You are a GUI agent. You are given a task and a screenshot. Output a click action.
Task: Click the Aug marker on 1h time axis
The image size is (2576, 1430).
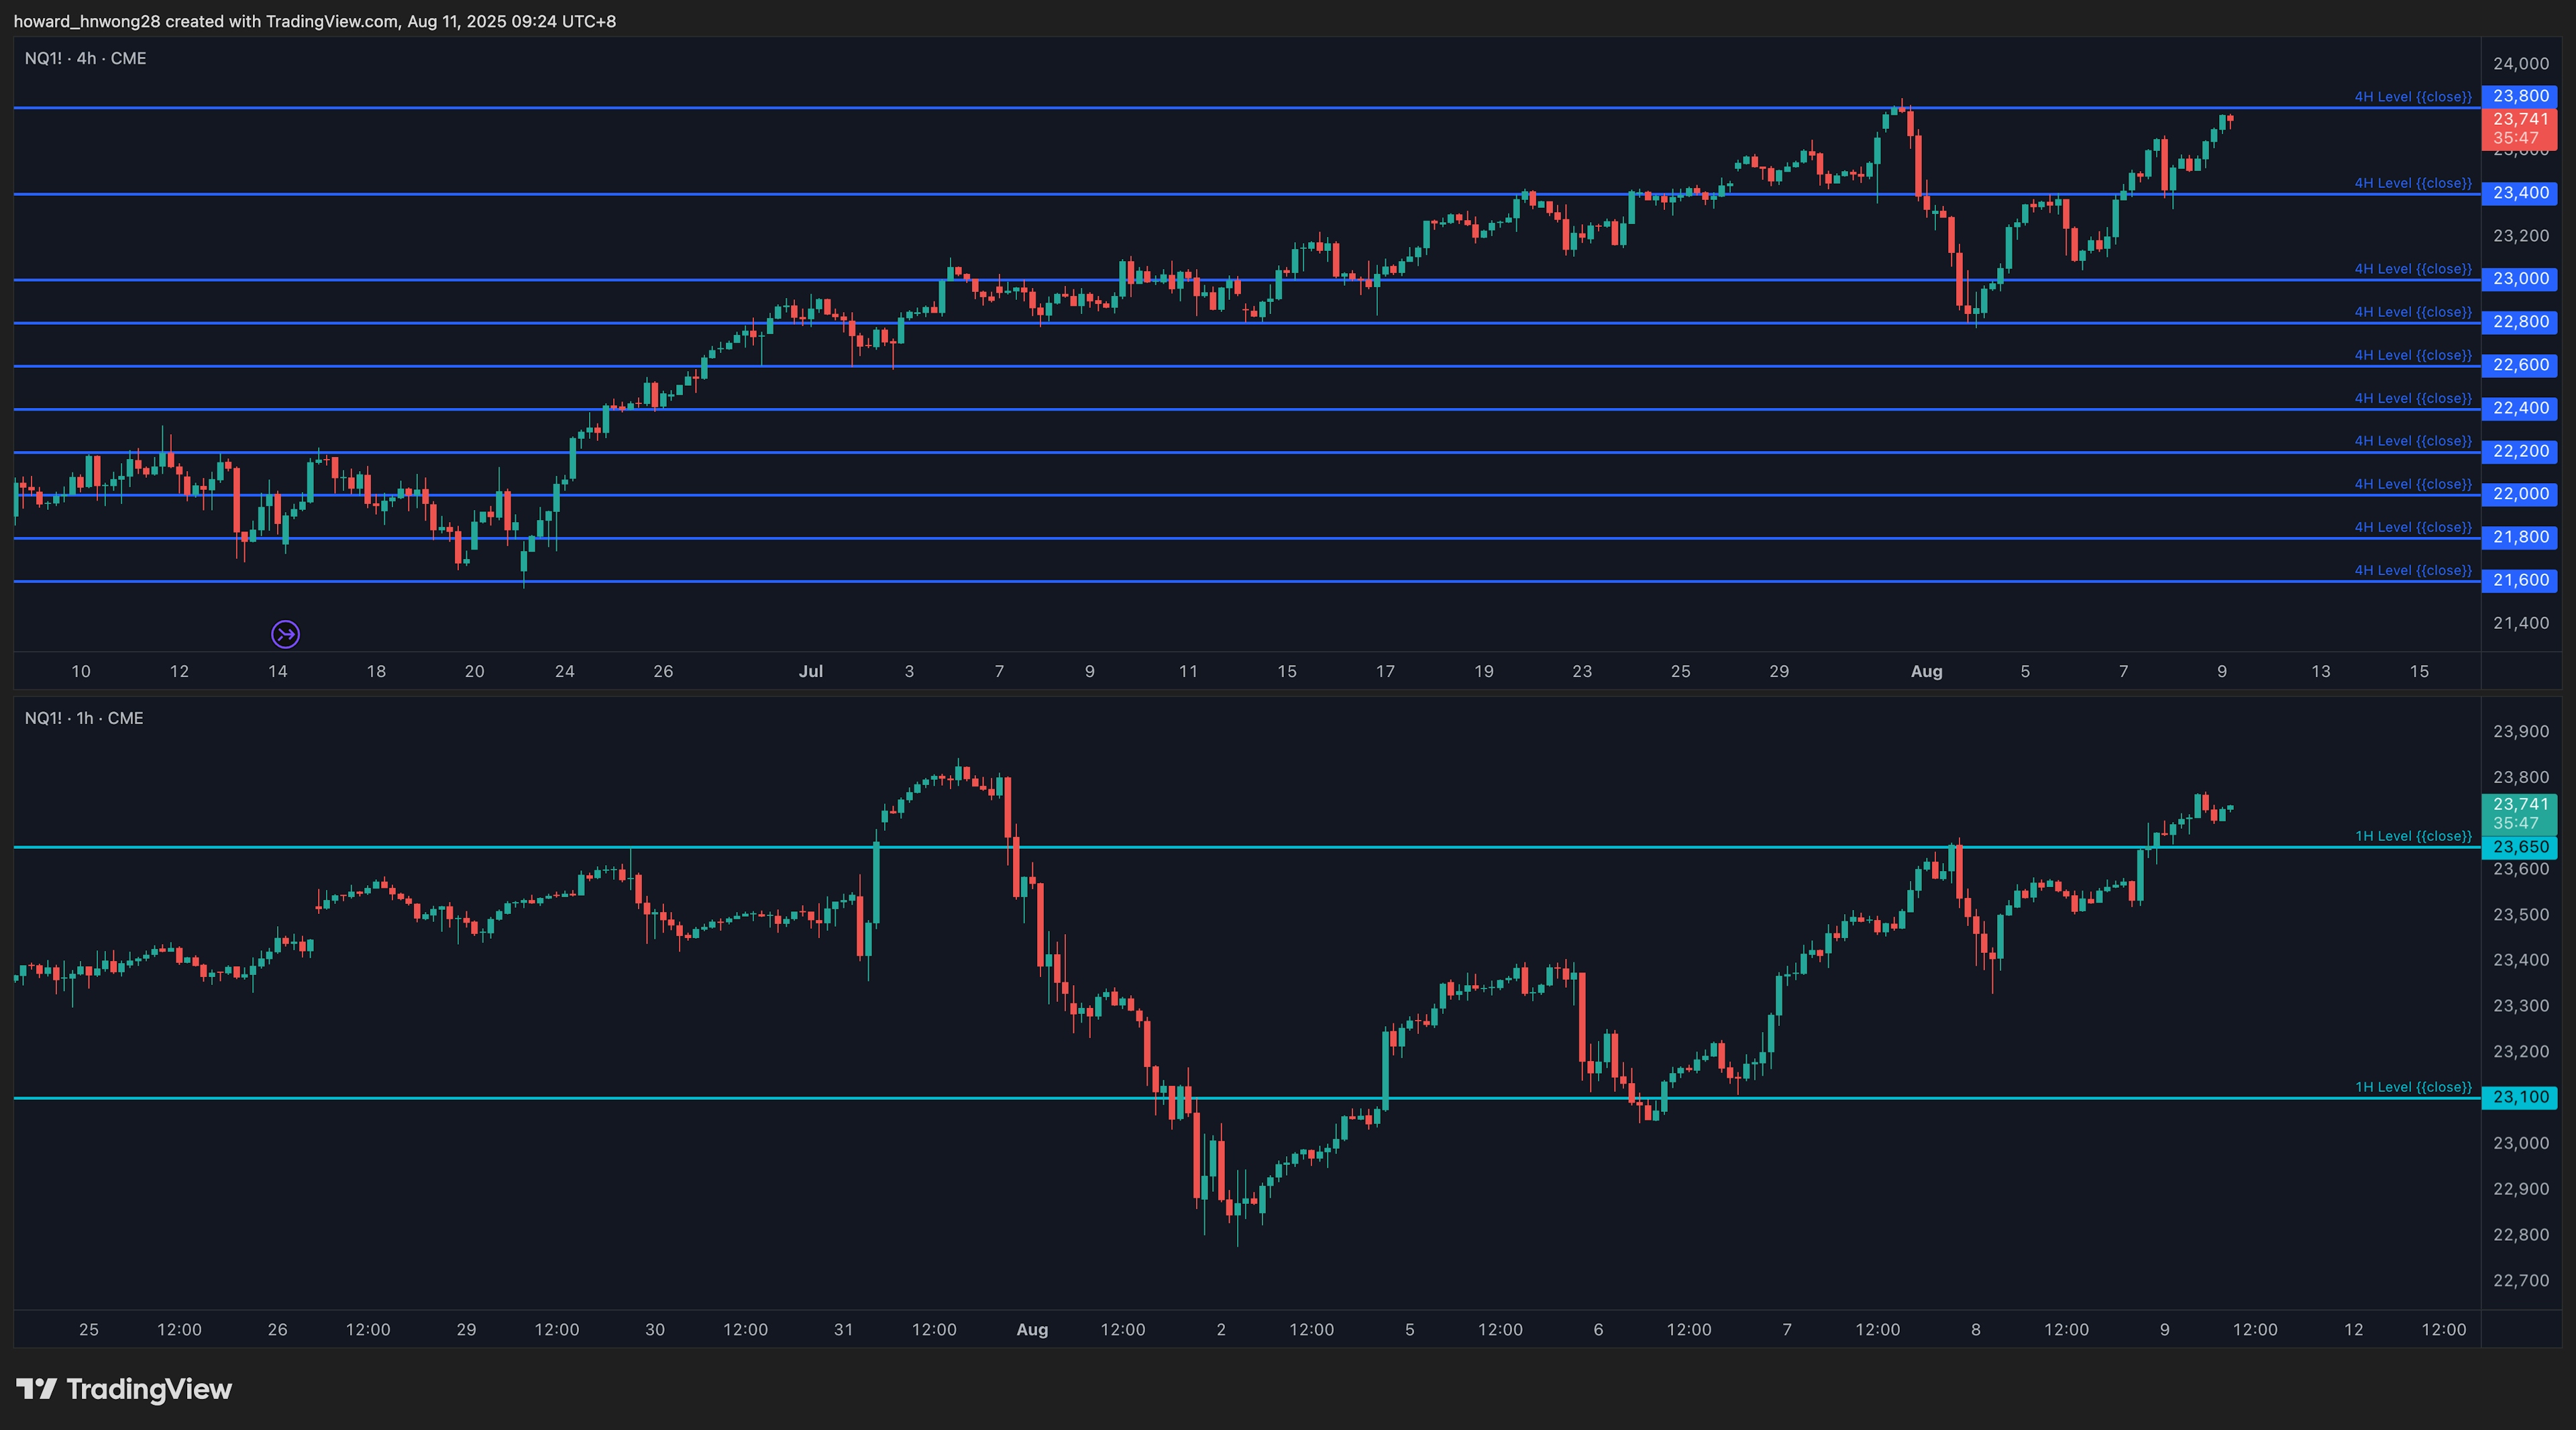(x=1032, y=1329)
